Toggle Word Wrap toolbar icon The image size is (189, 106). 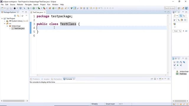(81, 8)
